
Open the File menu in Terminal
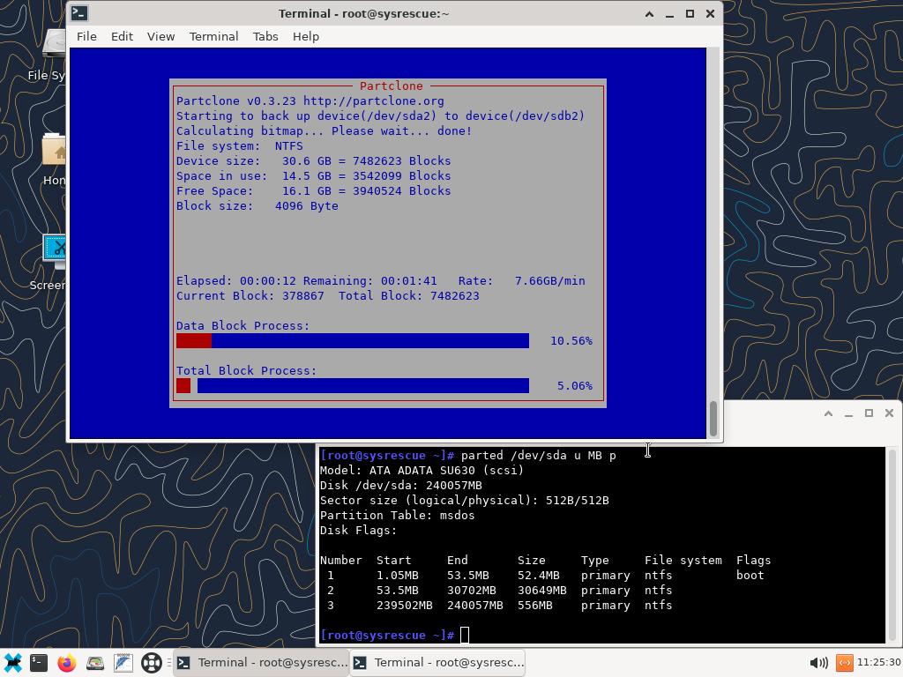tap(86, 36)
